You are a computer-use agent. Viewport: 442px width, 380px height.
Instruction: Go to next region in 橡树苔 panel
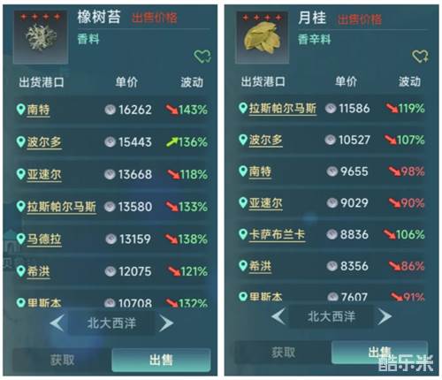pyautogui.click(x=166, y=323)
